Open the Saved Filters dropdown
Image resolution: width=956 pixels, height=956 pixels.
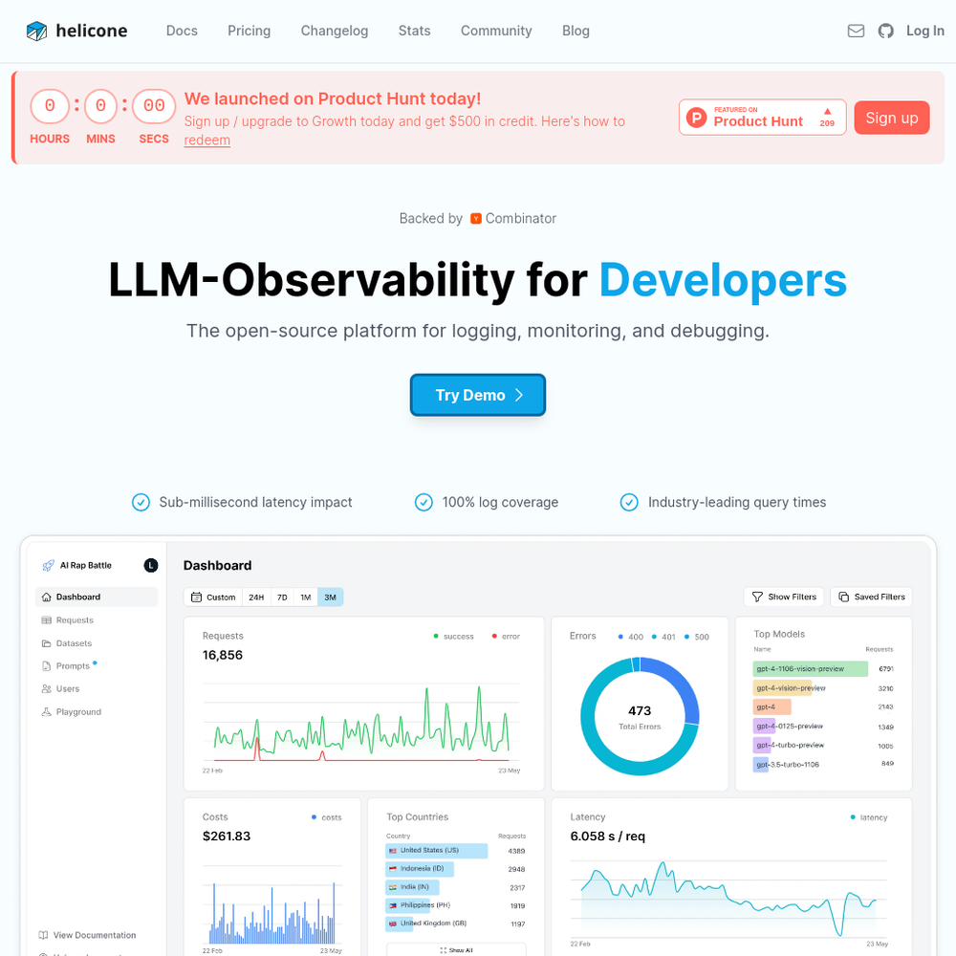coord(871,597)
